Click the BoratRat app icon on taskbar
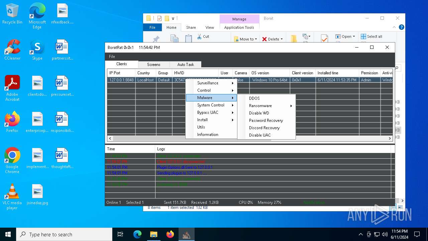 (187, 234)
